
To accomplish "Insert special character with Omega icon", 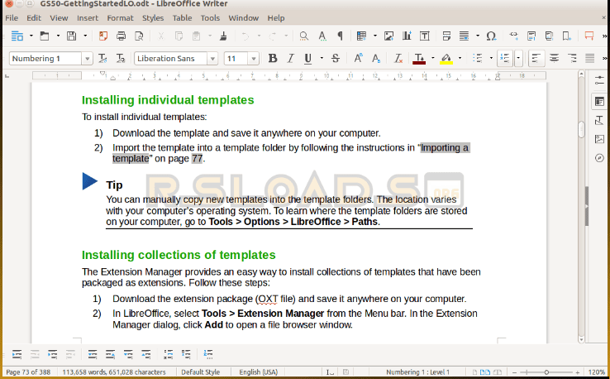I will (491, 36).
